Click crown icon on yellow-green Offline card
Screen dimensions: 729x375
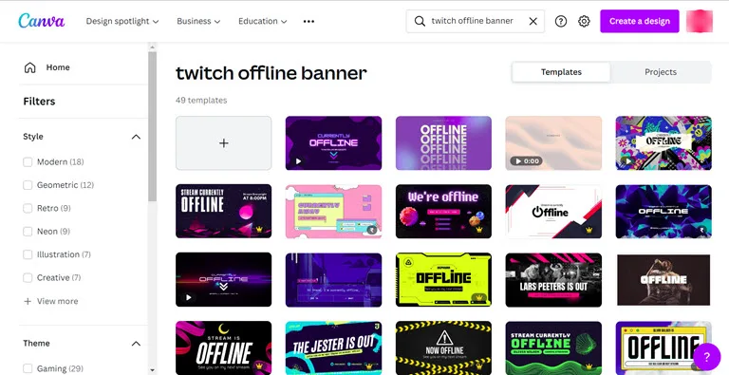point(479,298)
